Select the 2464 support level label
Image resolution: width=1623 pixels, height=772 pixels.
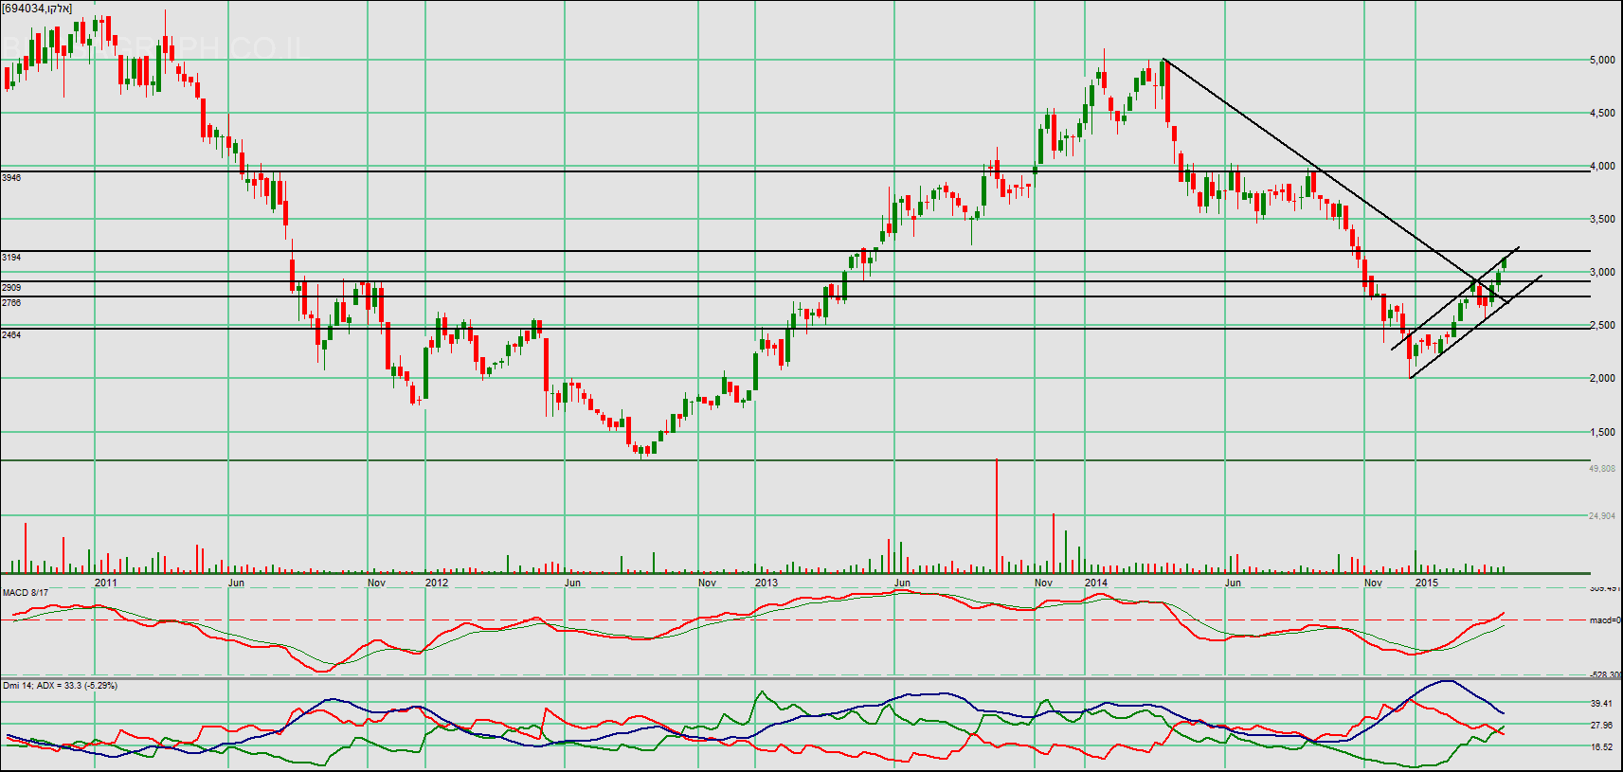[11, 335]
